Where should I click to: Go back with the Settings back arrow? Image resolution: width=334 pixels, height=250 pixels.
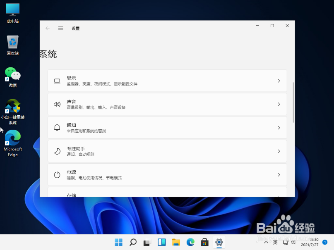[x=48, y=28]
